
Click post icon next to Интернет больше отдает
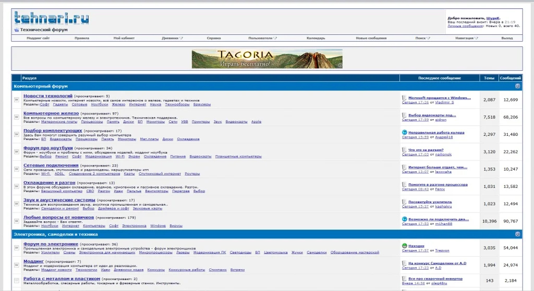tap(404, 167)
